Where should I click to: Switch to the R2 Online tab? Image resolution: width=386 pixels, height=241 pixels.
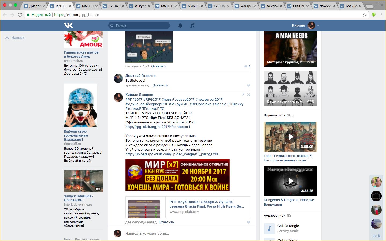(x=114, y=6)
